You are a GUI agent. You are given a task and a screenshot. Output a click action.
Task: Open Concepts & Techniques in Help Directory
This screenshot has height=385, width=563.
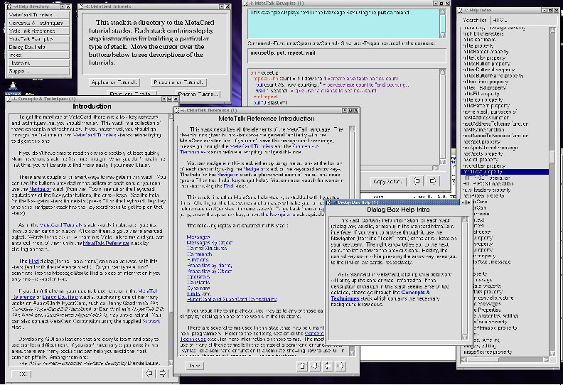coord(38,23)
